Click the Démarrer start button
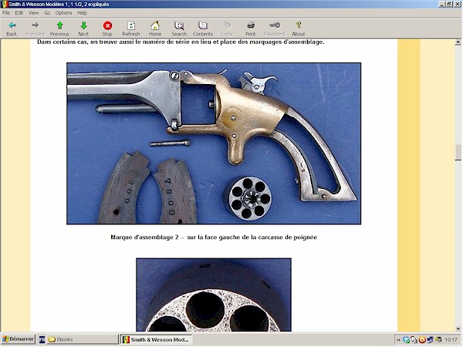Viewport: 463px width, 347px height. coord(18,339)
